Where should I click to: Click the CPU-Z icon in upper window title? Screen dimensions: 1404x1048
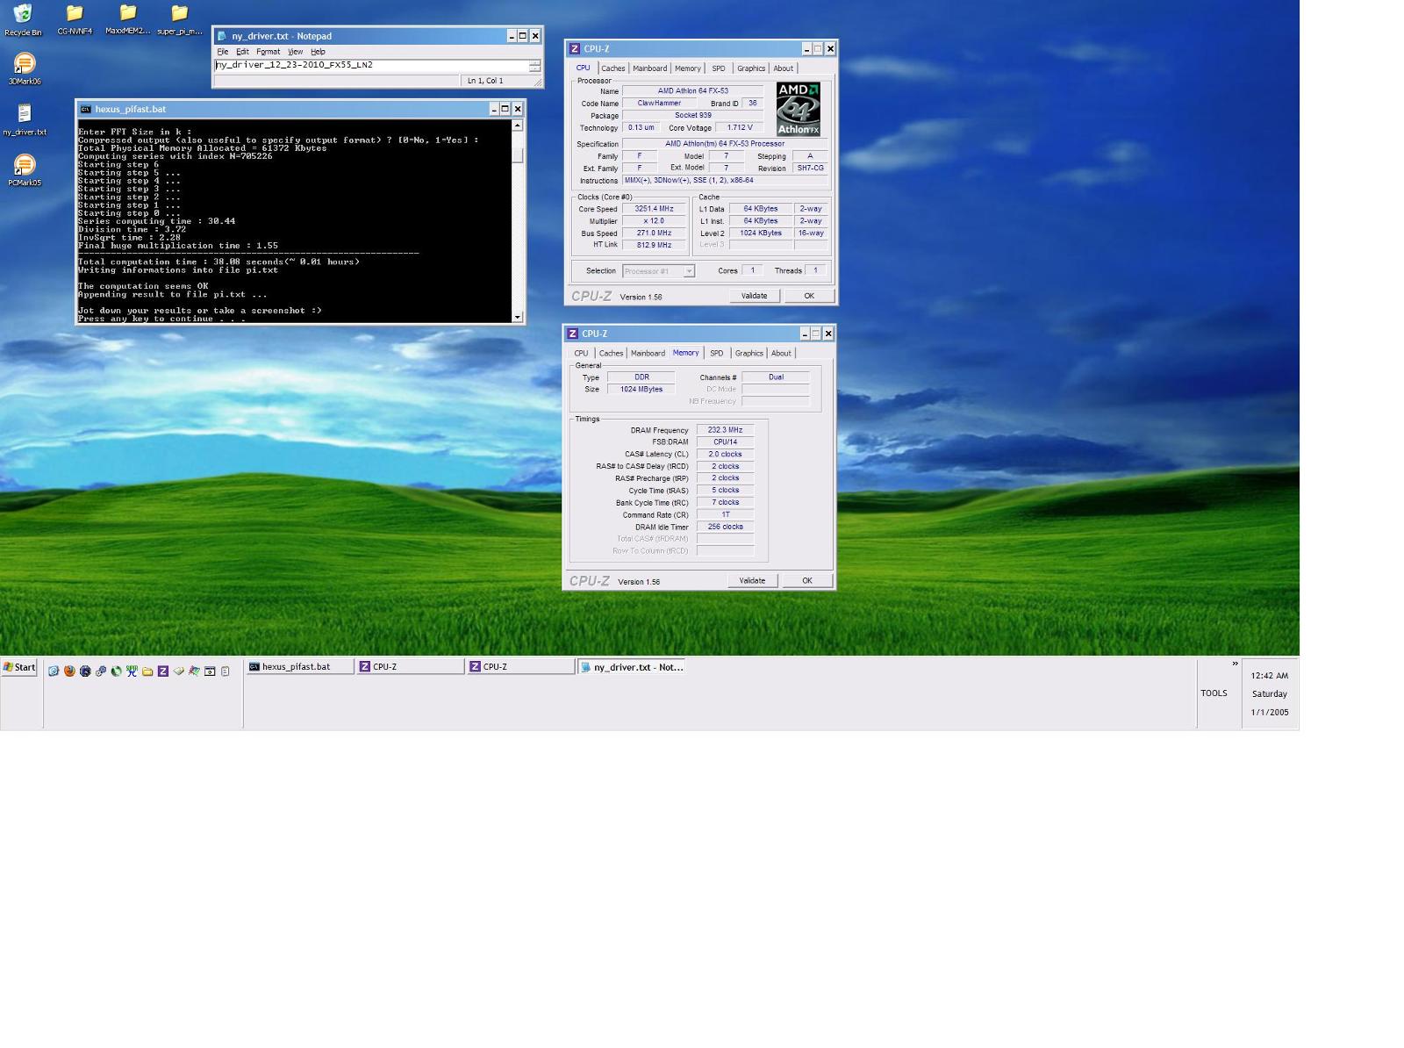(x=575, y=48)
